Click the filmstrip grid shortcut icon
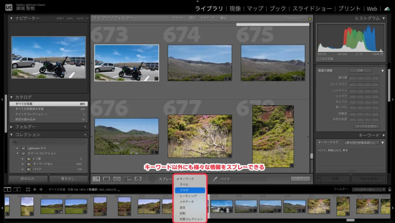The image size is (395, 223). [x=28, y=189]
